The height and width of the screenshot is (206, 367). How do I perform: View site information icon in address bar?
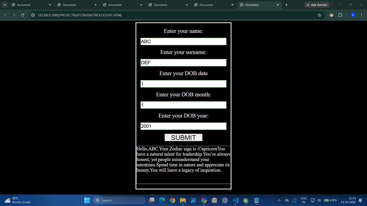[x=32, y=15]
